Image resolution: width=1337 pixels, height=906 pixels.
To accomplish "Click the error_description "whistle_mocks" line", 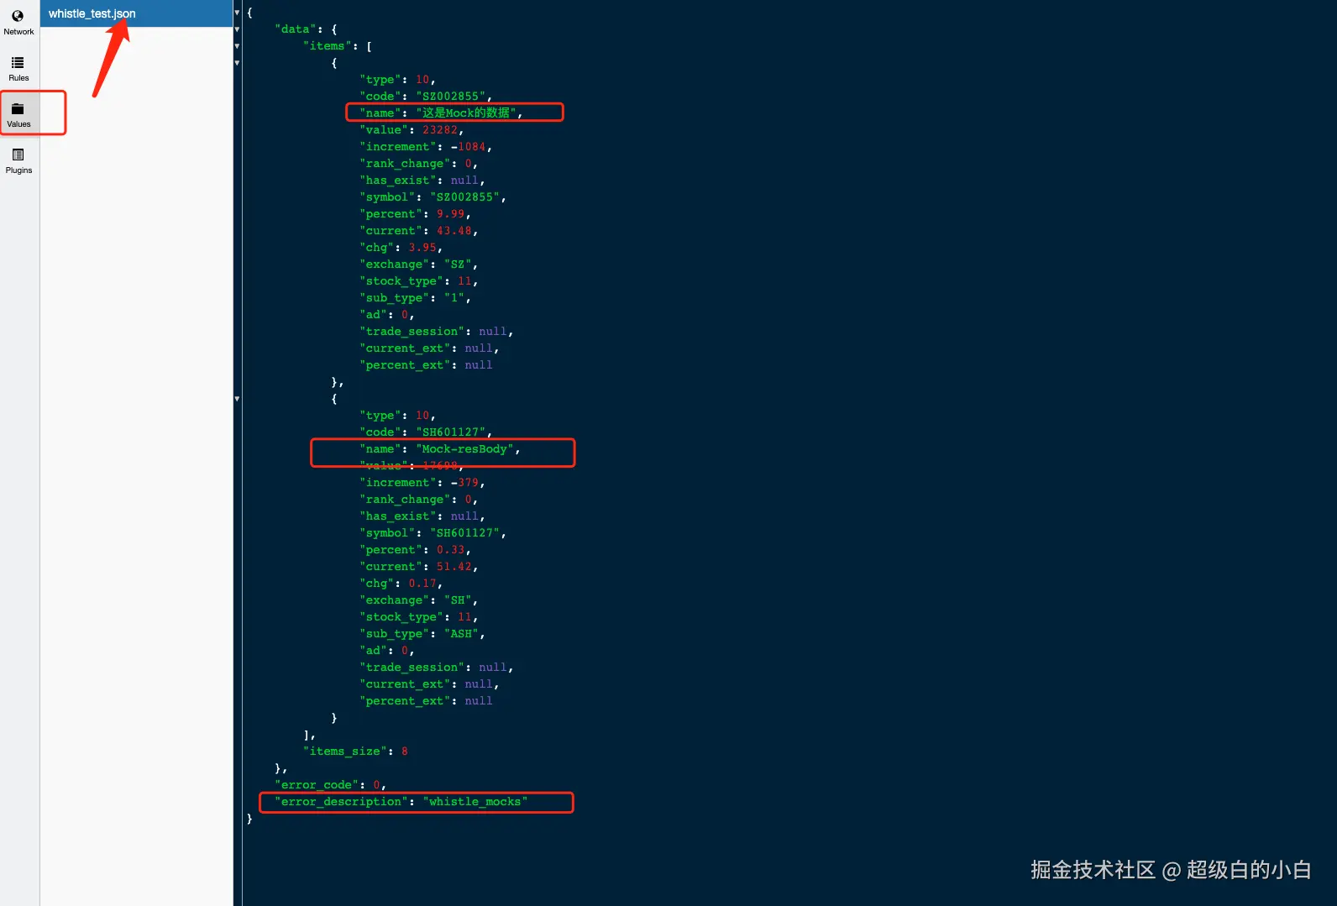I will [401, 802].
